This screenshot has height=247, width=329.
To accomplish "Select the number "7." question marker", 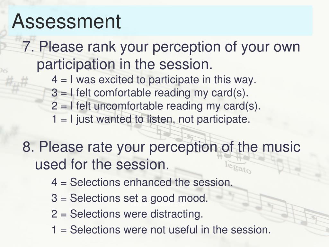I will click(x=29, y=47).
